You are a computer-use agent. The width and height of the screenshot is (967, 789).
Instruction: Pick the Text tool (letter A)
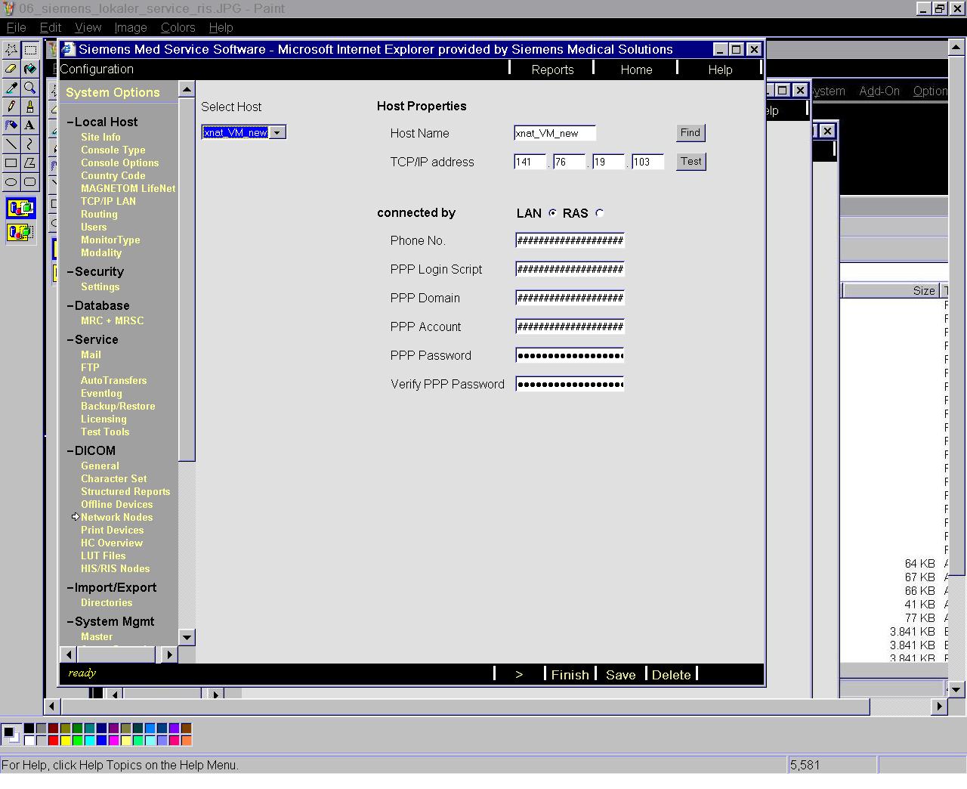[29, 125]
